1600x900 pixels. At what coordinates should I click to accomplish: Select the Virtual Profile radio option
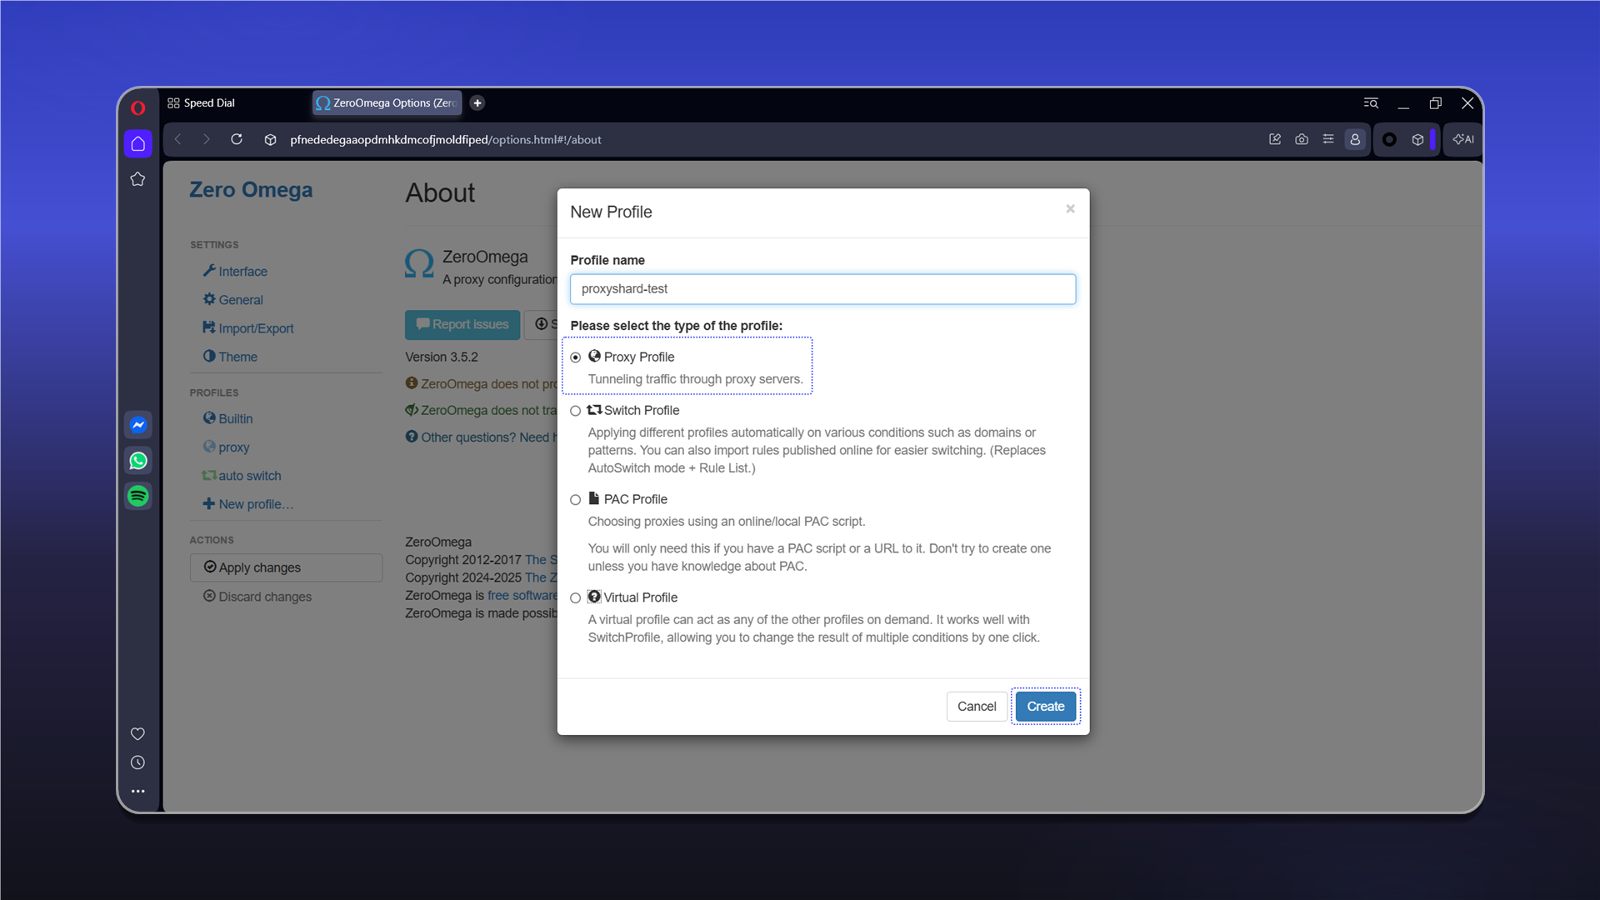pyautogui.click(x=576, y=598)
